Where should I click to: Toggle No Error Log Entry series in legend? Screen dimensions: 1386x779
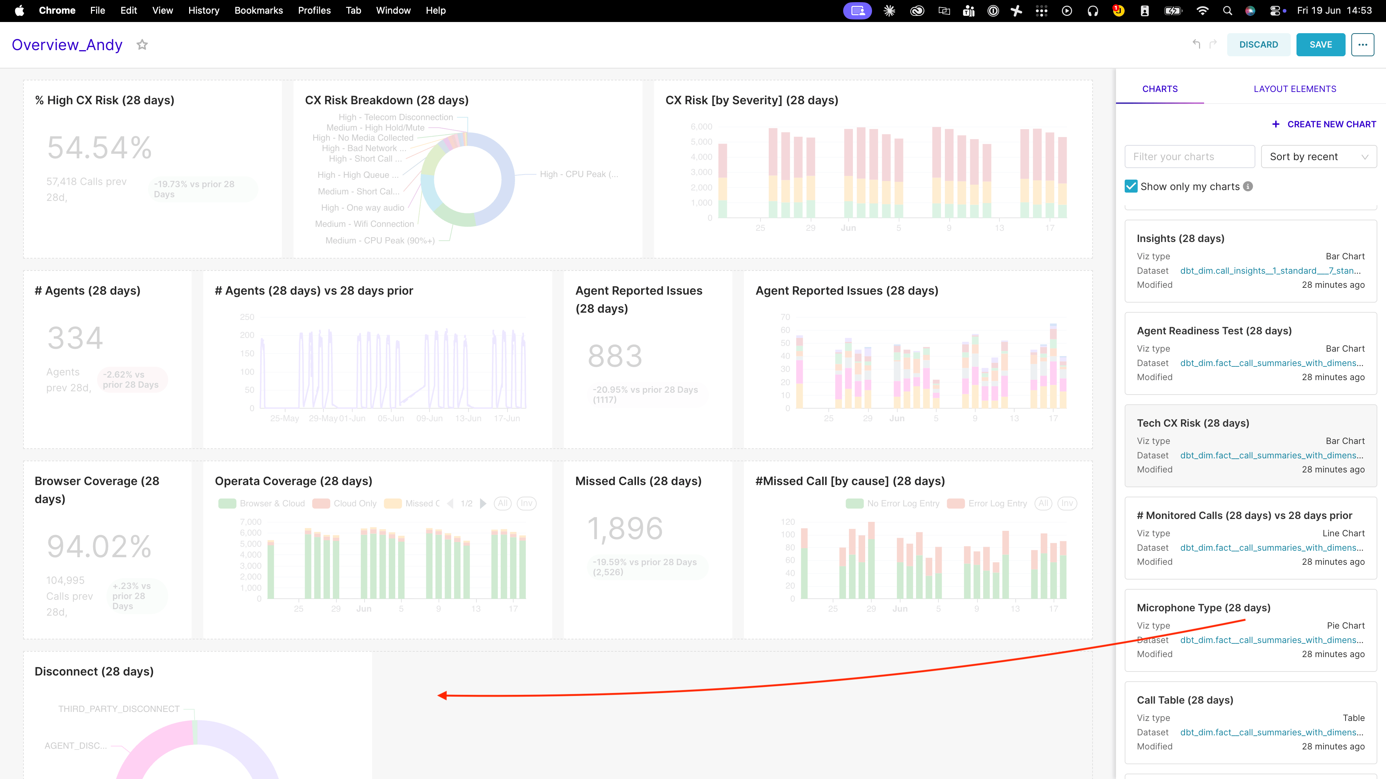[893, 503]
